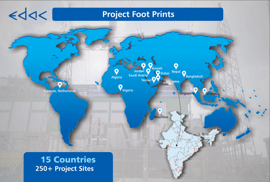270x182 pixels.
Task: Click the Algeria location pin
Action: click(117, 72)
